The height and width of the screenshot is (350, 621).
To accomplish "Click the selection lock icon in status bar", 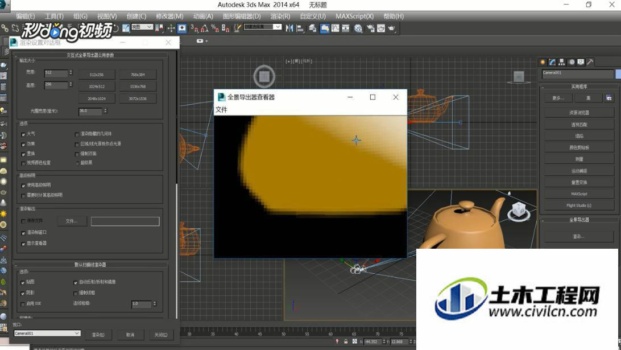I will pos(346,341).
